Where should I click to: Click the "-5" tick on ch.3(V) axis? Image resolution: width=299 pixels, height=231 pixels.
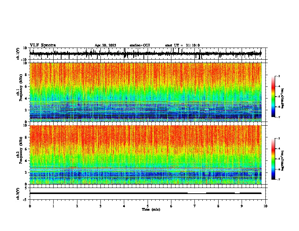[x=26, y=200]
